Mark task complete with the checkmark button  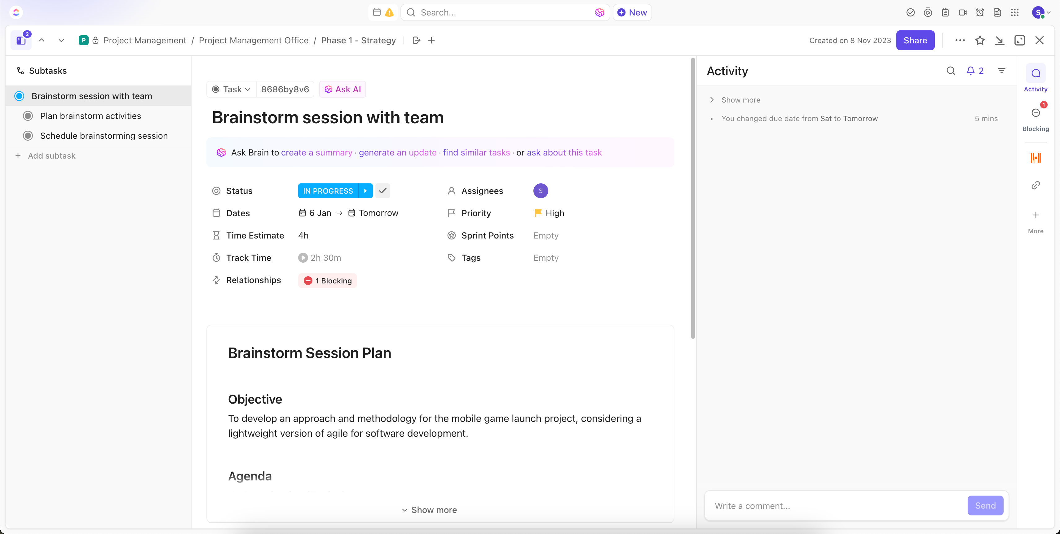tap(383, 191)
